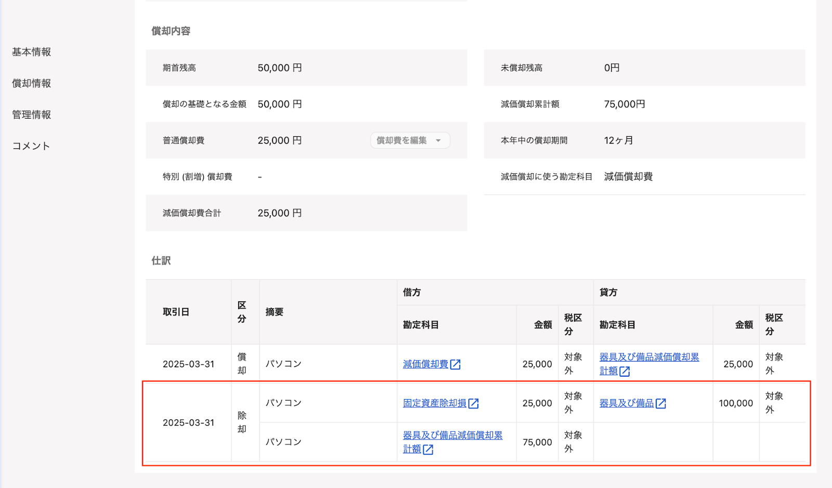Click 減価償却費合計 value 25,000 円
Viewport: 832px width, 488px height.
(280, 213)
